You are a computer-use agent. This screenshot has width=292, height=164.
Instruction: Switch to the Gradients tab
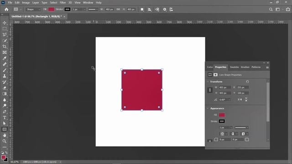pyautogui.click(x=245, y=67)
